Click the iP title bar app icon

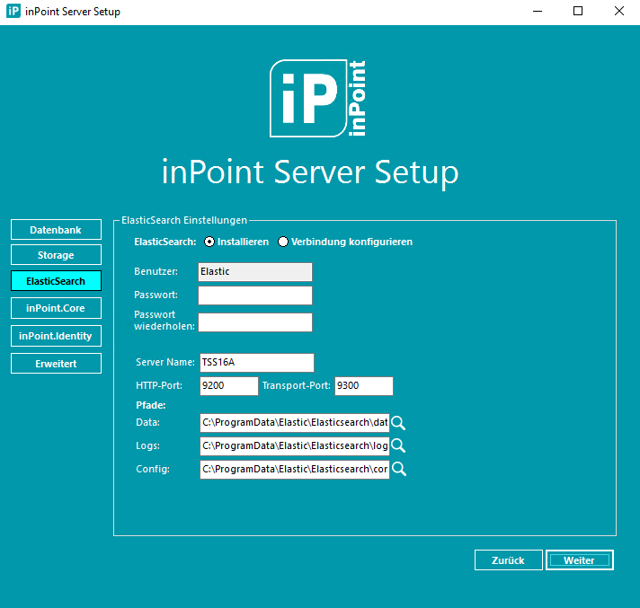[13, 11]
